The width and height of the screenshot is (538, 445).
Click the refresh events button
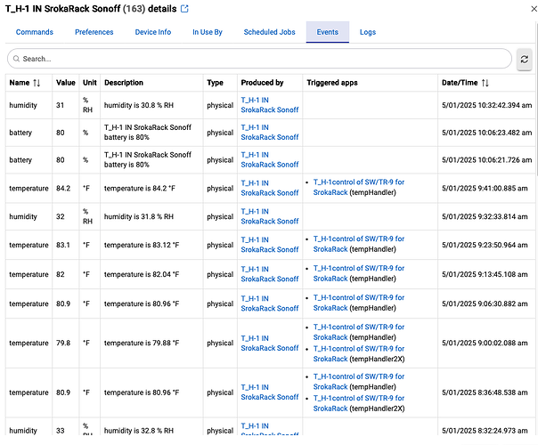(x=525, y=59)
